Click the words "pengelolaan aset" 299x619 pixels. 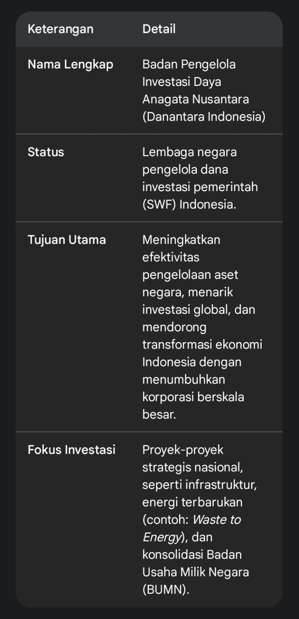click(190, 275)
